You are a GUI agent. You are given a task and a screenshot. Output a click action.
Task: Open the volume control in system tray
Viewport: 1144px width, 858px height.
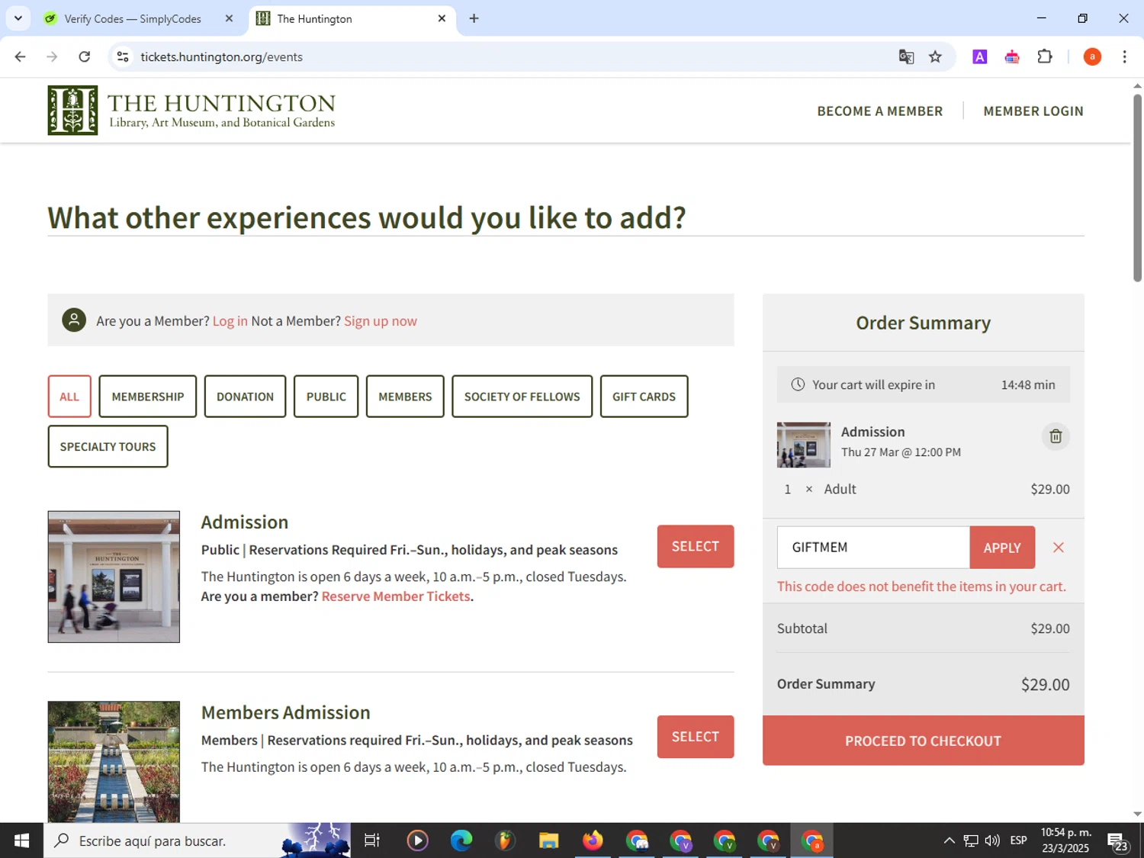[992, 840]
